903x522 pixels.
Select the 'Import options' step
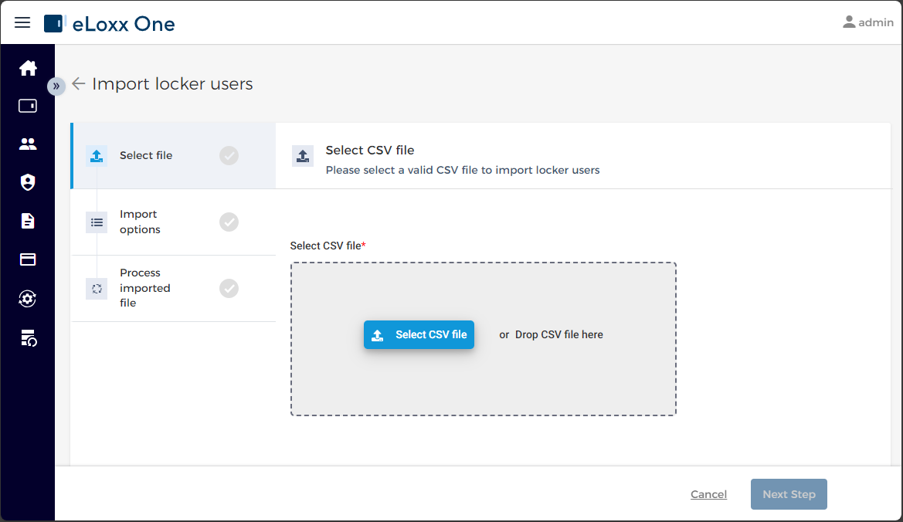click(173, 222)
